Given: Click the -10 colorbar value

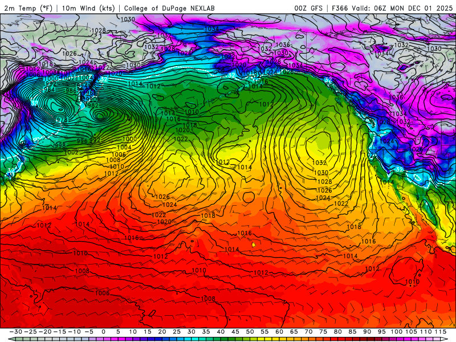Looking at the screenshot, I should pos(75,332).
